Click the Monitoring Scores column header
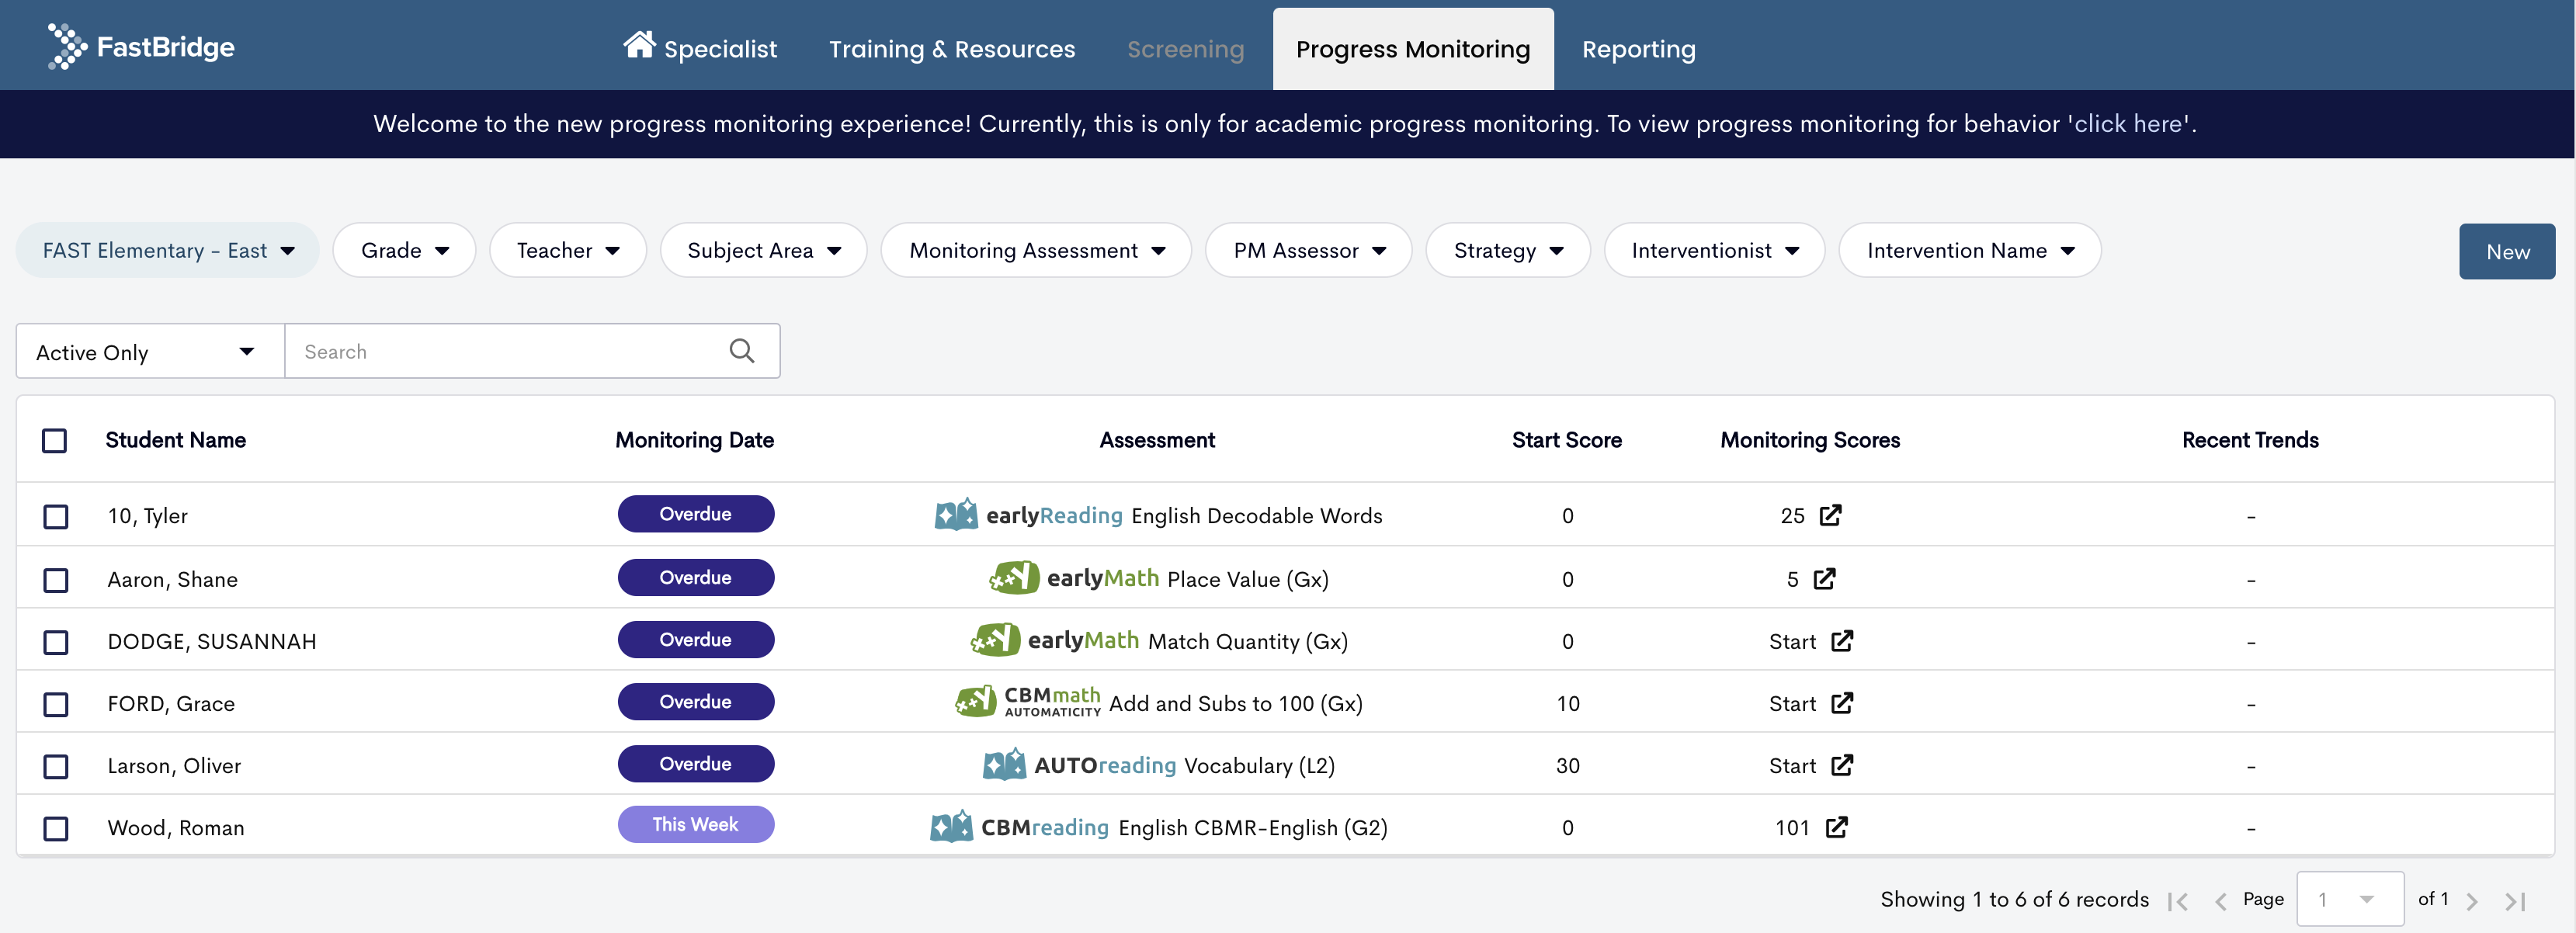Screen dimensions: 2576x933 point(1810,440)
